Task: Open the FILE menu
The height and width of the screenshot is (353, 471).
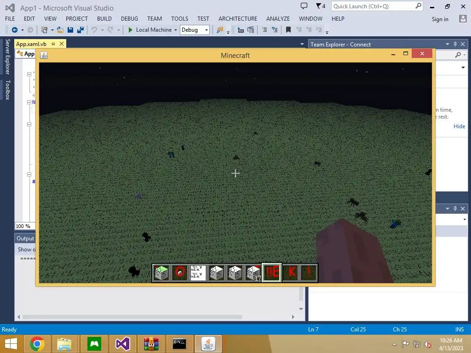Action: 10,18
